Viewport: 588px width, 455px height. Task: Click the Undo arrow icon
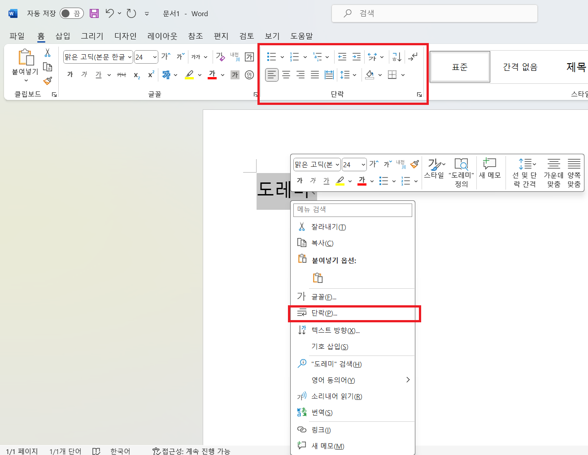110,13
